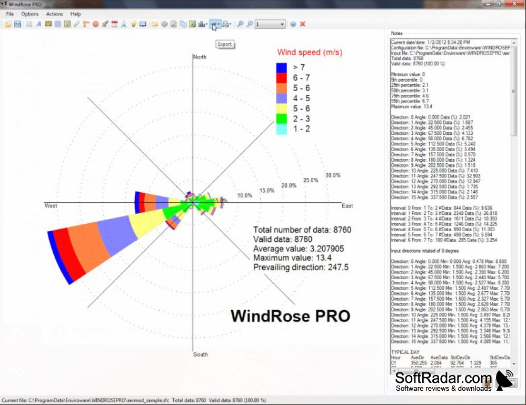Click the light bulb toolbar icon

(x=134, y=24)
